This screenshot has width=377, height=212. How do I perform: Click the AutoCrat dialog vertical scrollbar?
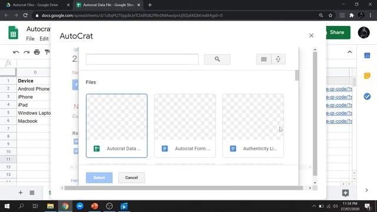pos(315,114)
